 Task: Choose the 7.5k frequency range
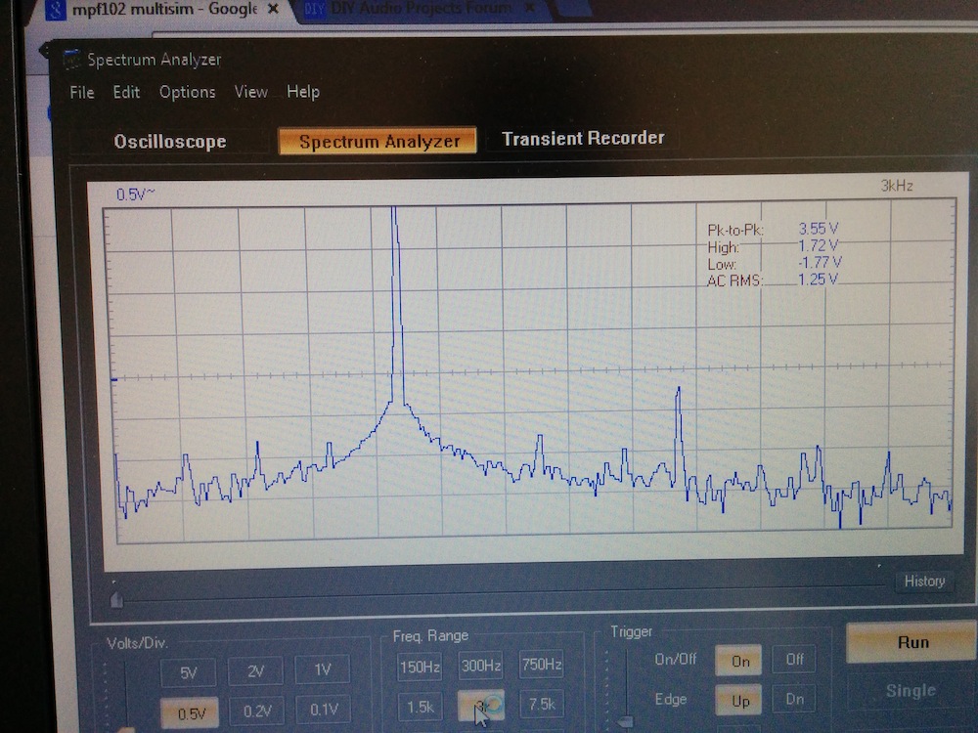coord(542,704)
